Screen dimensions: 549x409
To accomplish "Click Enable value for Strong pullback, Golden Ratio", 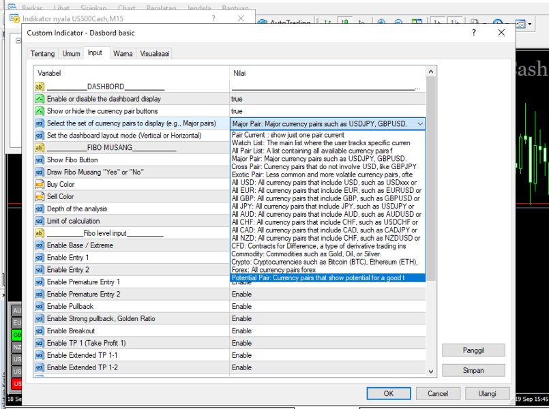I will (327, 319).
